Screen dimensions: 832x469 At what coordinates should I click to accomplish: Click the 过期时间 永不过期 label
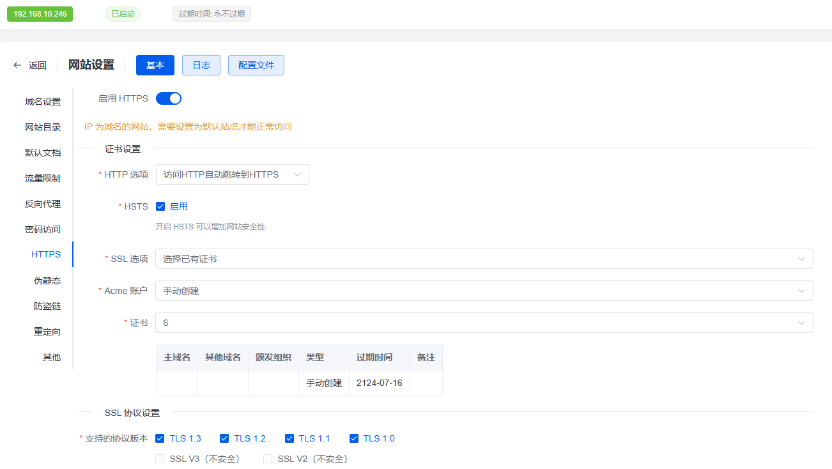click(212, 14)
